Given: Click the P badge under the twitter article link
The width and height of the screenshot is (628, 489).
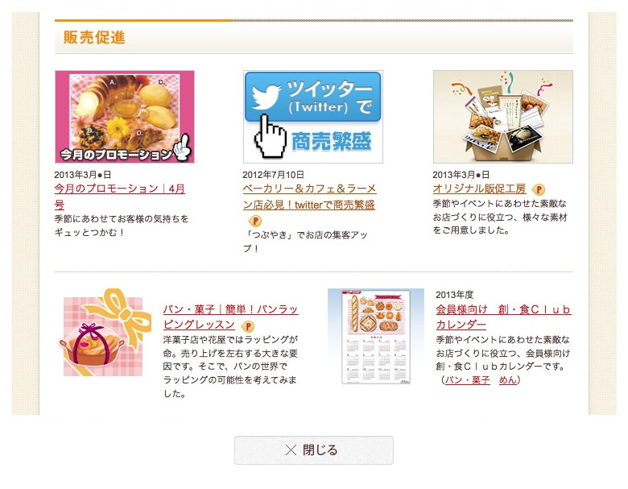Looking at the screenshot, I should point(255,221).
